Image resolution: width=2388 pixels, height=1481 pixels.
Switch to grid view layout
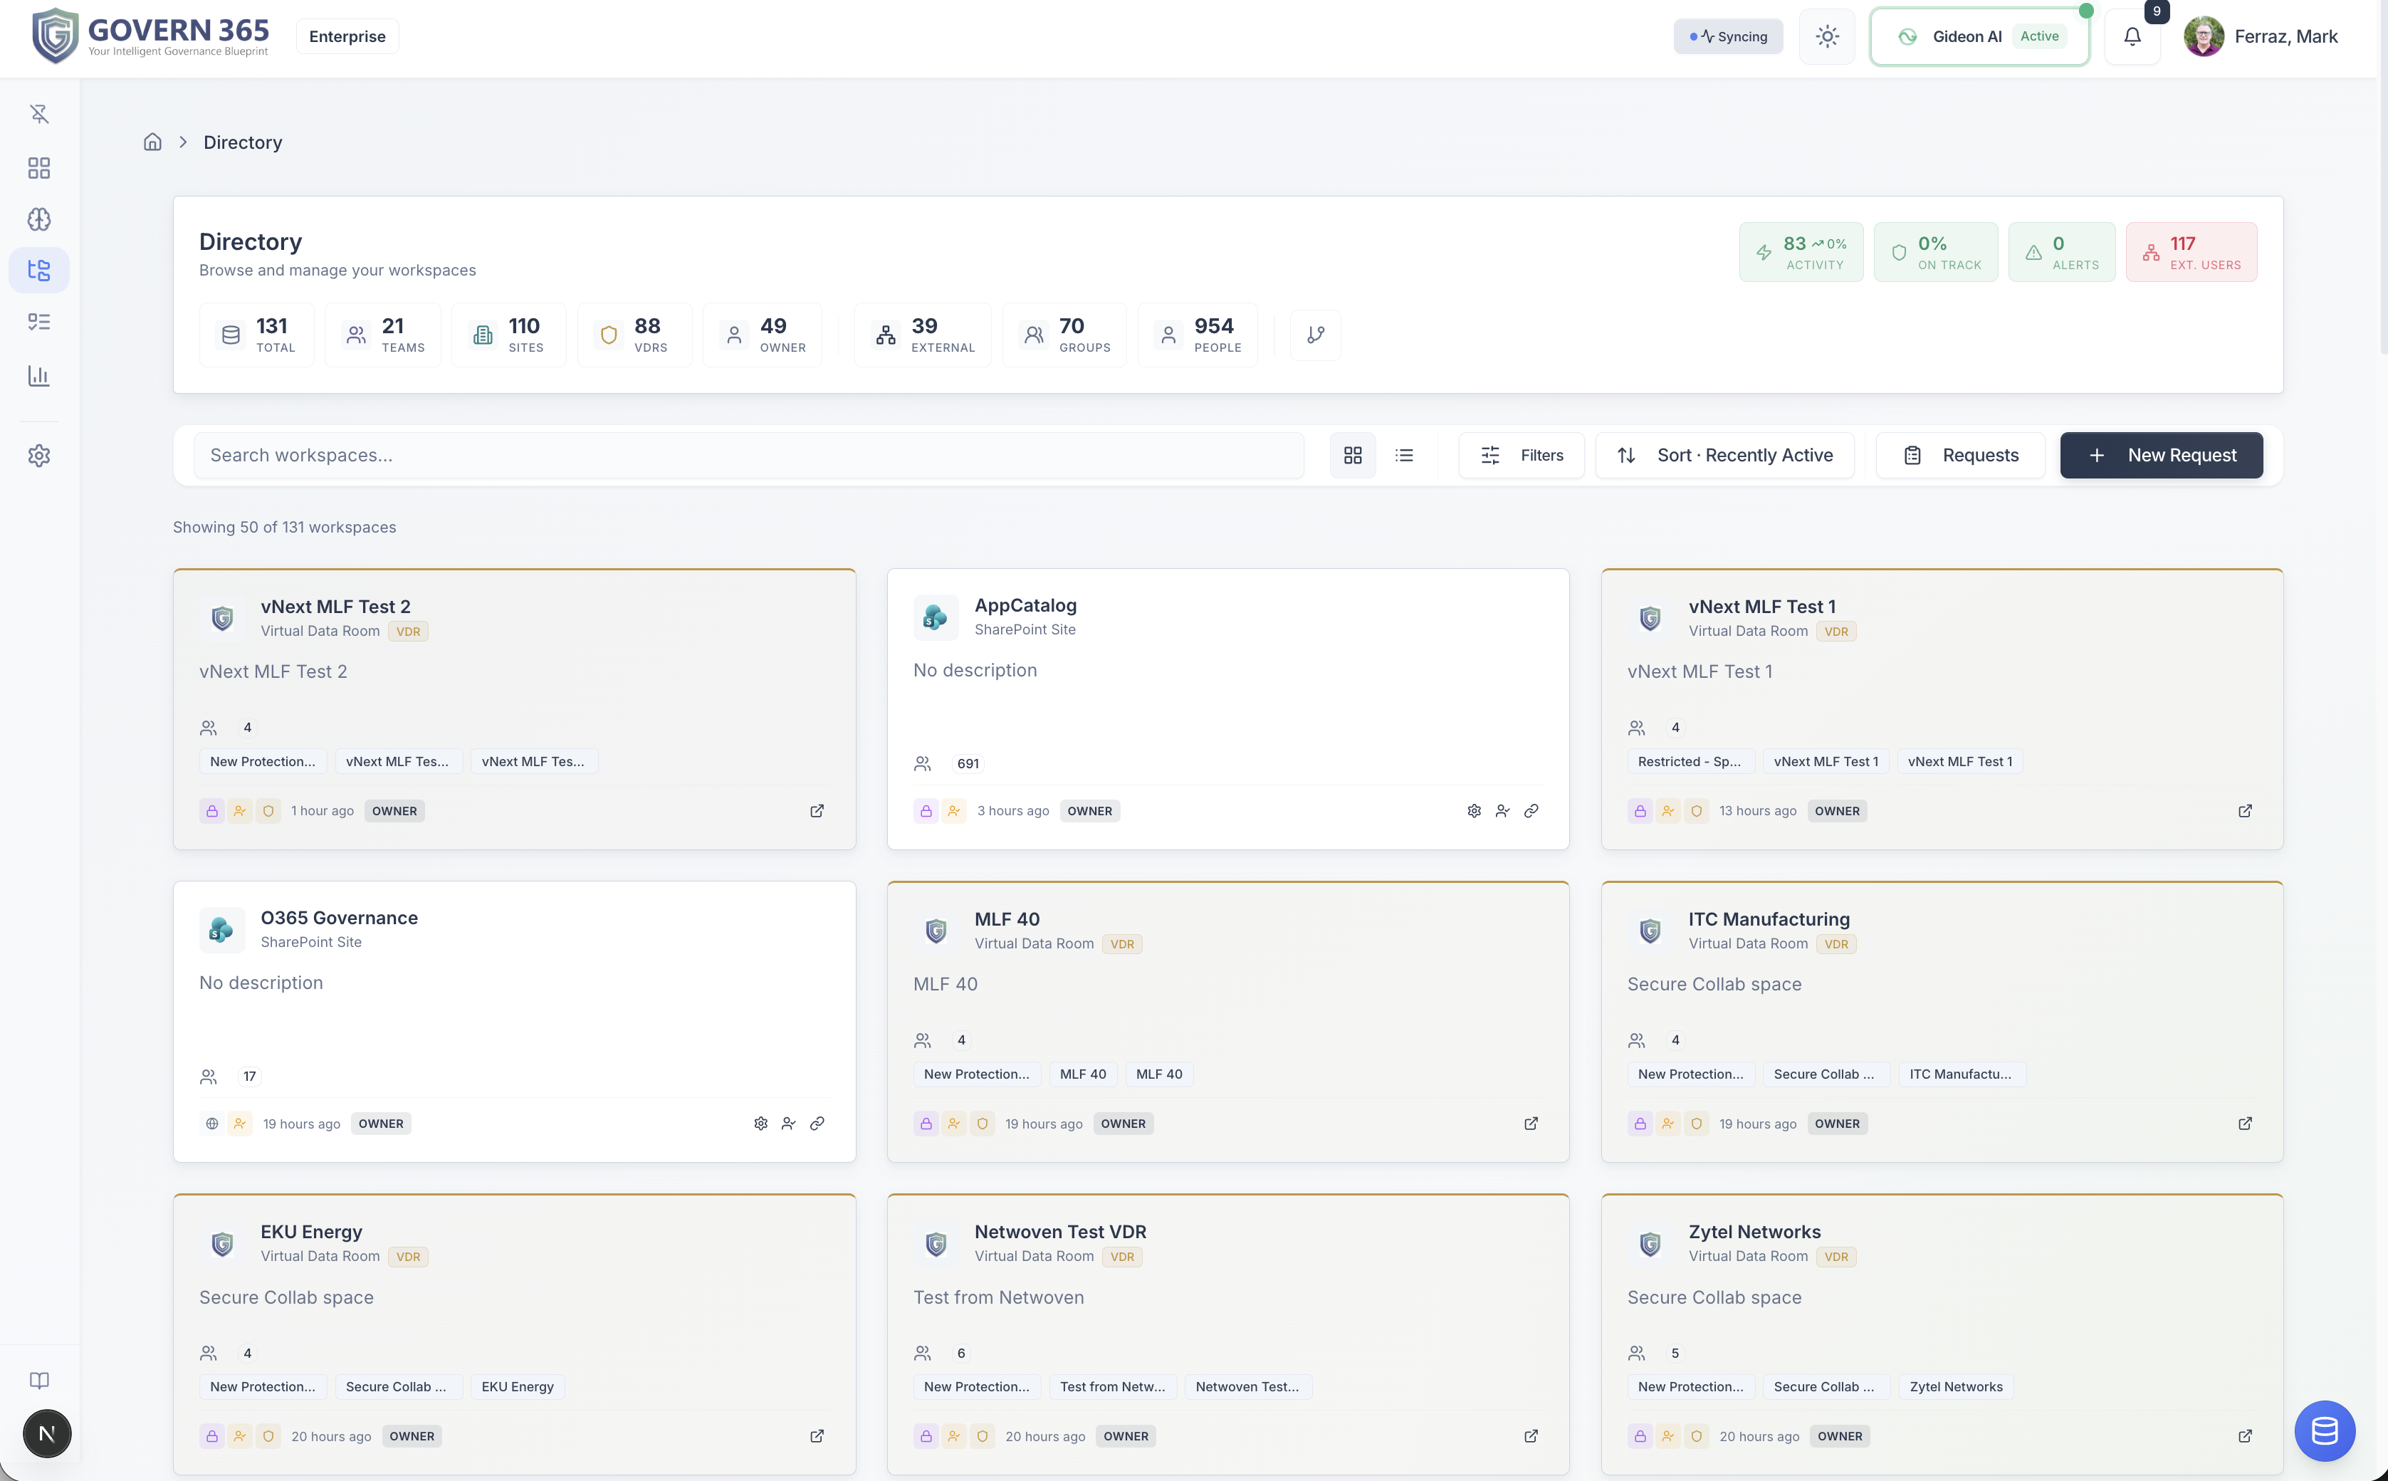pos(1353,456)
